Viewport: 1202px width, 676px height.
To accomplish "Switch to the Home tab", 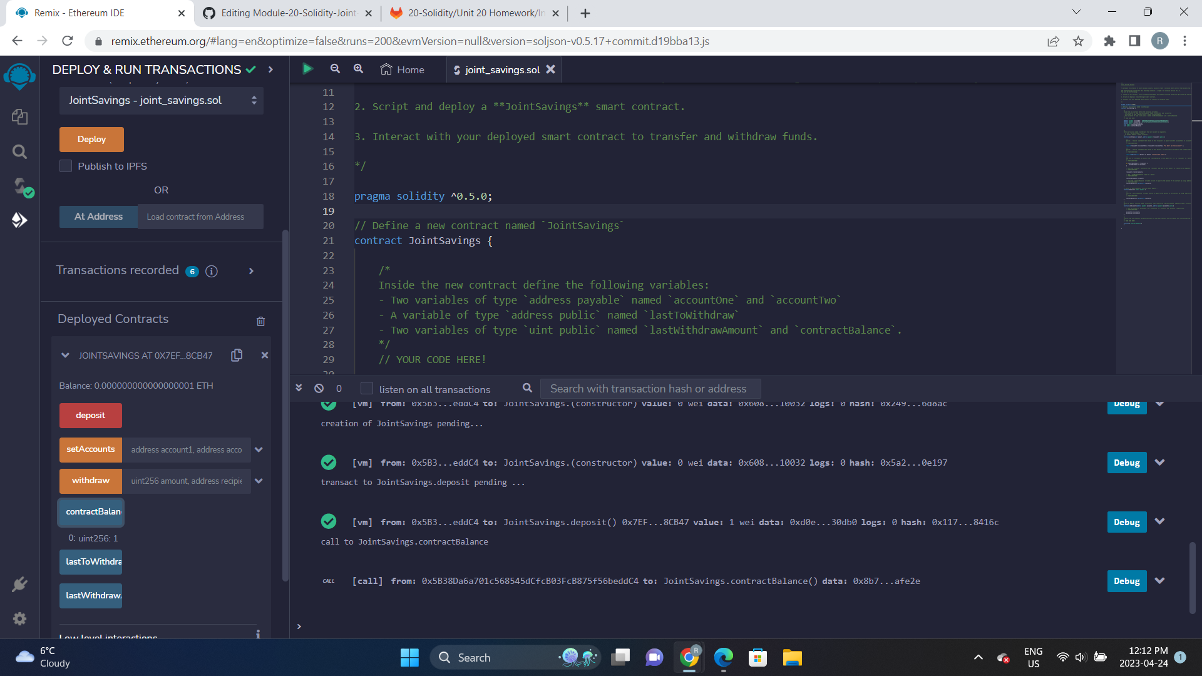I will (403, 69).
